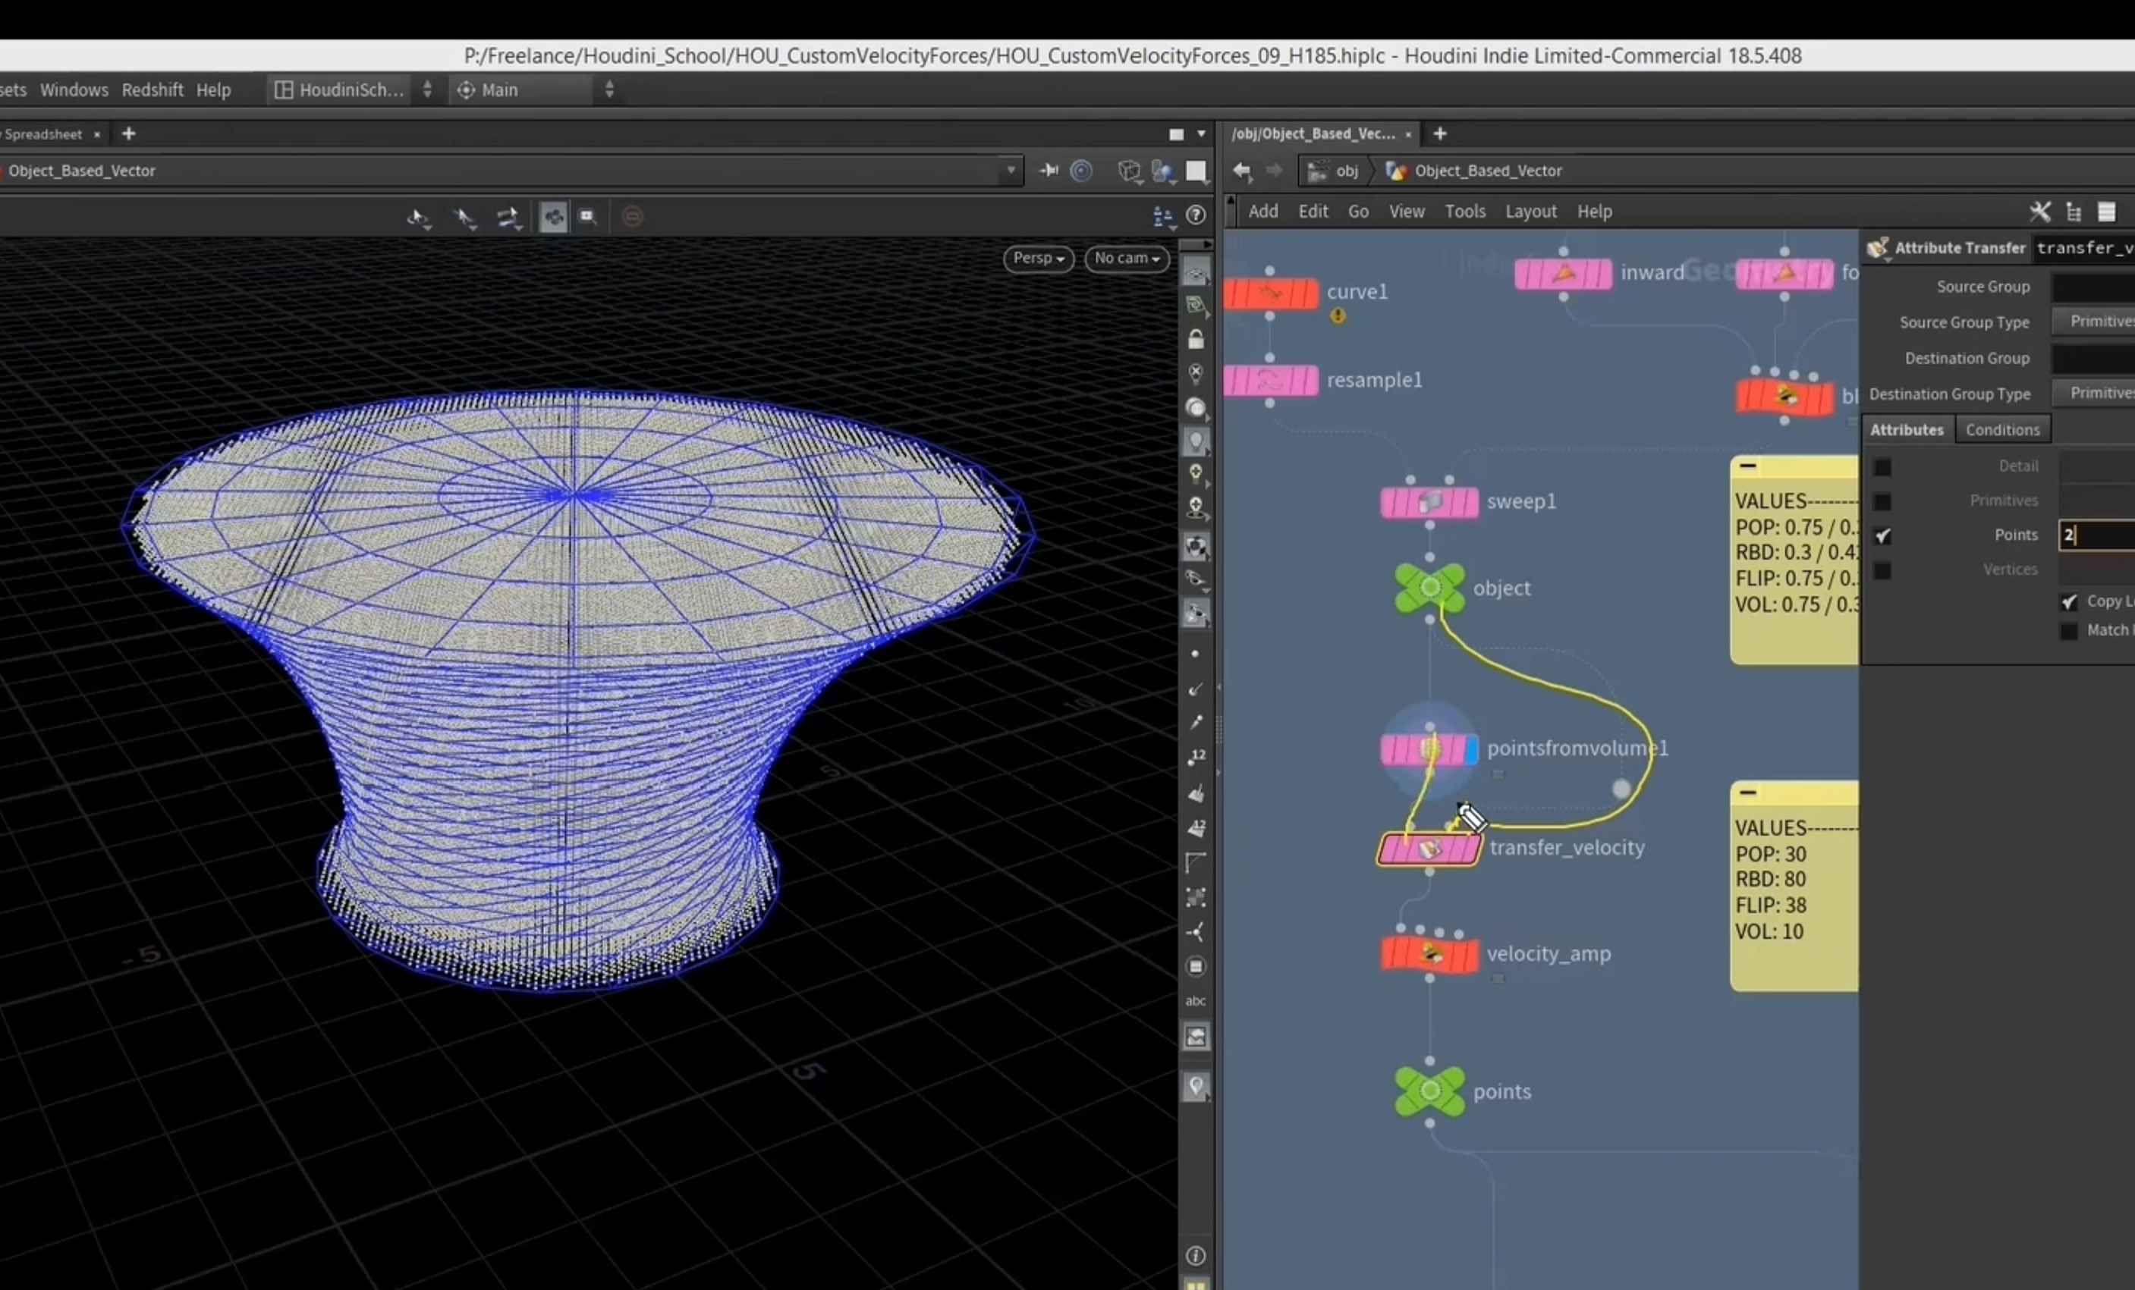Open the Redshift menu
The height and width of the screenshot is (1290, 2135).
coord(152,90)
